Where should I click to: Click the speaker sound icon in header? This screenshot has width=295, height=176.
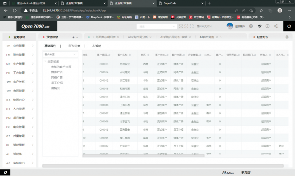[276, 26]
